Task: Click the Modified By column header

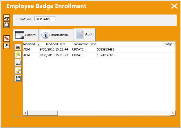Action: (31, 44)
